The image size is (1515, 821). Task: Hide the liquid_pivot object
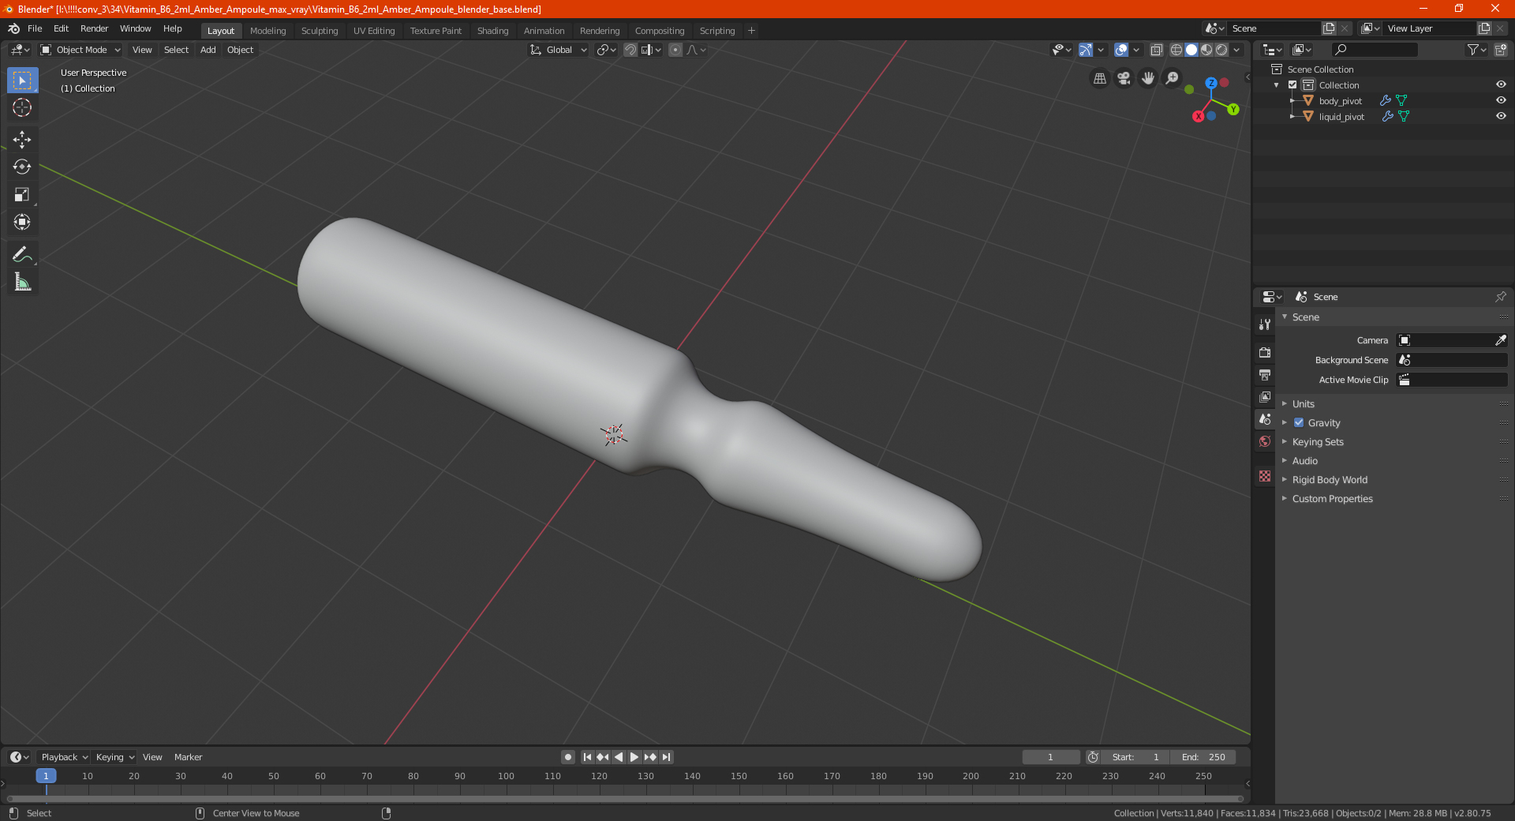click(1501, 116)
